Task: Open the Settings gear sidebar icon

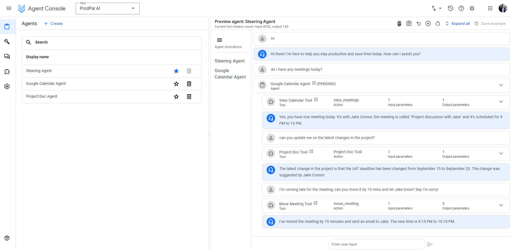Action: coord(7,86)
